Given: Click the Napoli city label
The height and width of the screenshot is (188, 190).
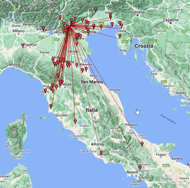Looking at the screenshot, I should point(125,172).
